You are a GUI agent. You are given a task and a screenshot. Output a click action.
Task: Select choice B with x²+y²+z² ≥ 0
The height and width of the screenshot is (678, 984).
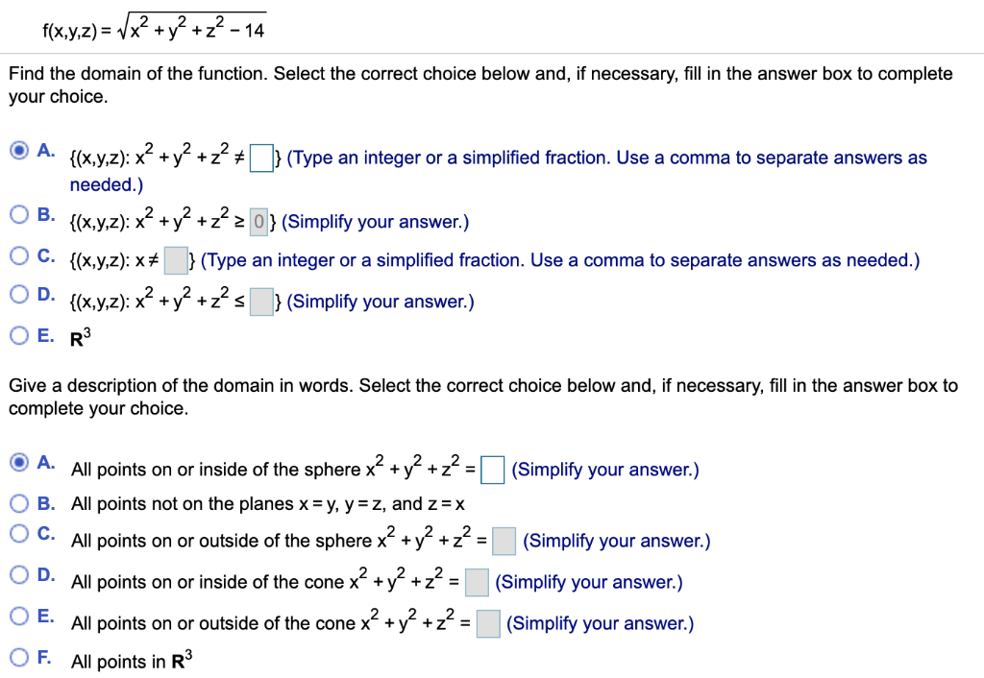click(x=19, y=215)
